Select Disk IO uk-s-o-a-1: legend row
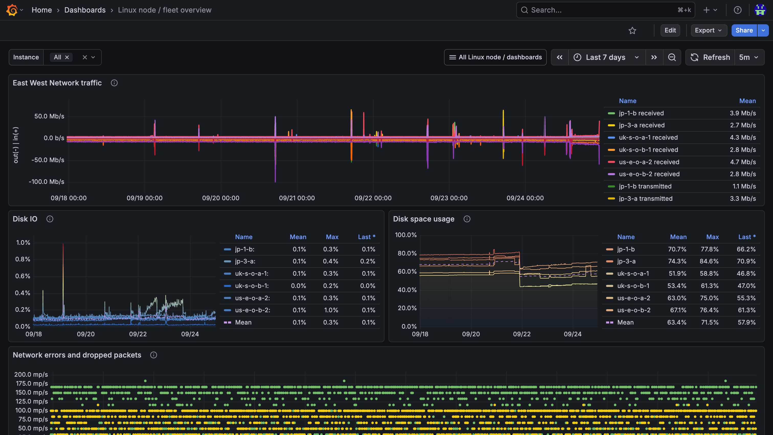The height and width of the screenshot is (435, 773). tap(300, 273)
